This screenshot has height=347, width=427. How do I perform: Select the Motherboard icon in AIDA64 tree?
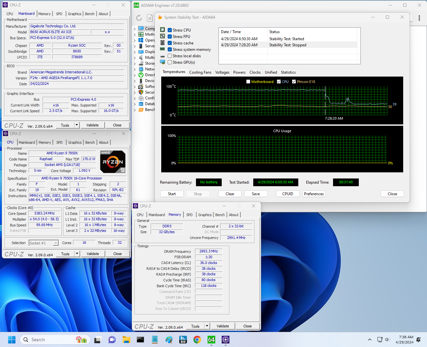point(141,34)
